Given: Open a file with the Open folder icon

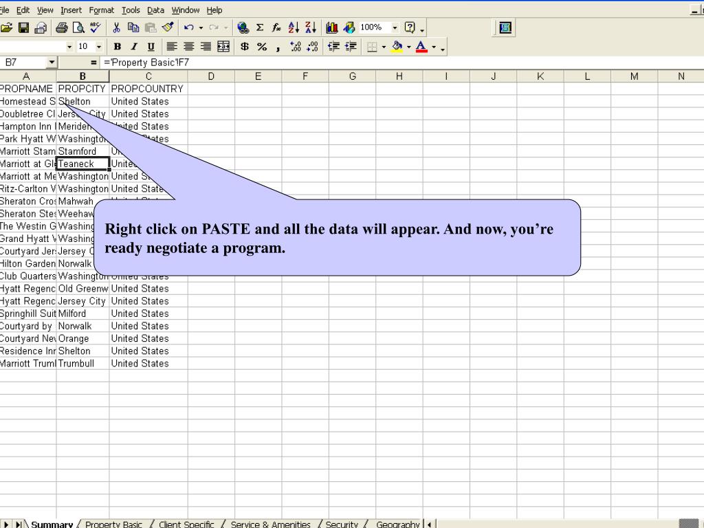Looking at the screenshot, I should [6, 27].
